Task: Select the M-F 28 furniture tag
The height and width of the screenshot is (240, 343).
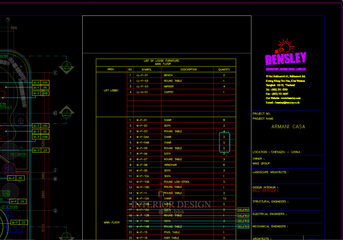Action: coord(41,150)
